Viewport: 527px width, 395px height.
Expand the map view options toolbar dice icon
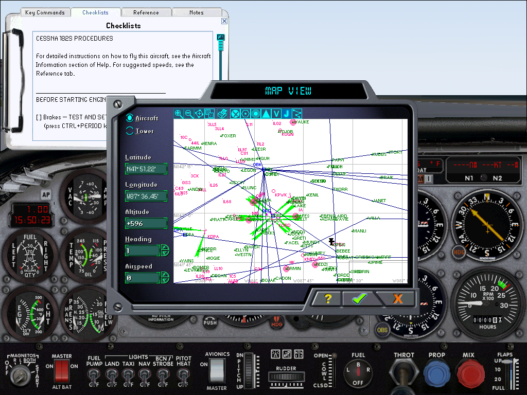coord(209,114)
